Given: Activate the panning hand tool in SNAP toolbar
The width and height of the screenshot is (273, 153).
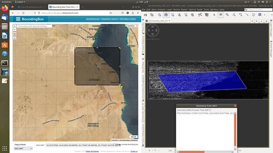Looking at the screenshot, I should (221, 15).
